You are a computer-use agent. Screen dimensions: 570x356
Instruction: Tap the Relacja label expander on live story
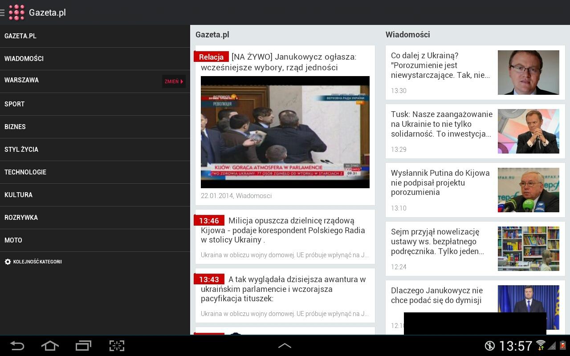(x=211, y=57)
